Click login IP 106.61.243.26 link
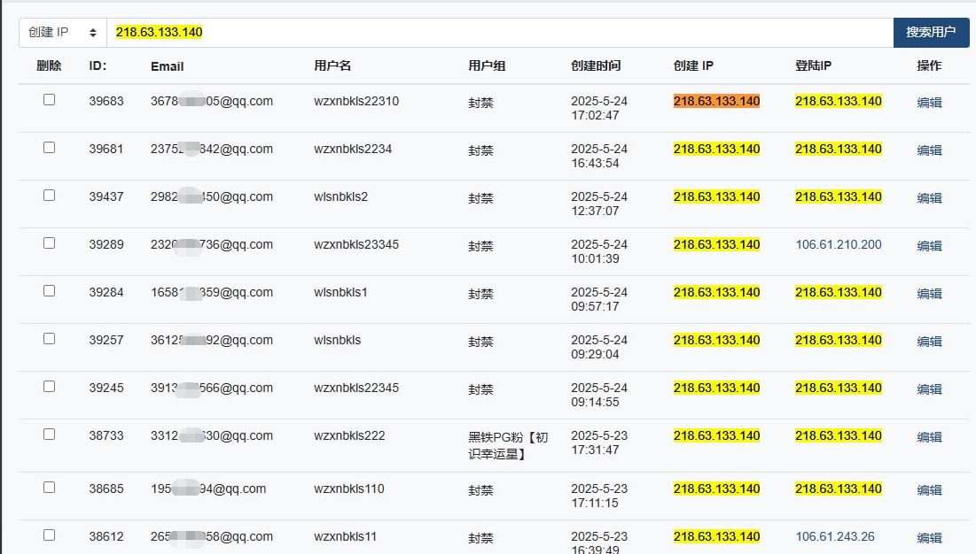Viewport: 976px width, 554px height. [835, 536]
